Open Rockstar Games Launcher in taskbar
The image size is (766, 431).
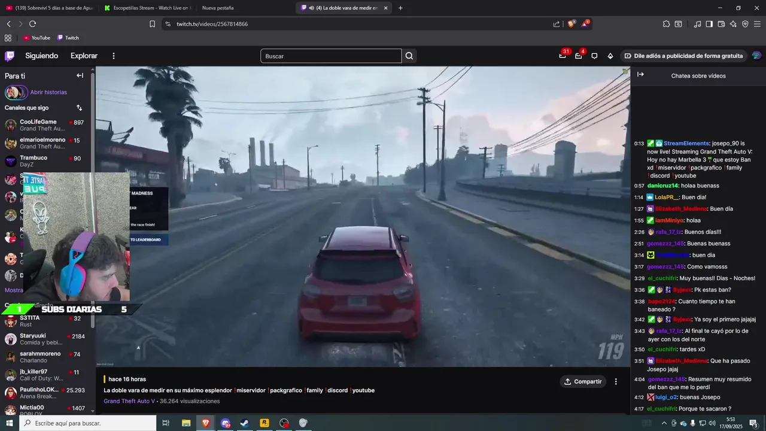pos(265,423)
